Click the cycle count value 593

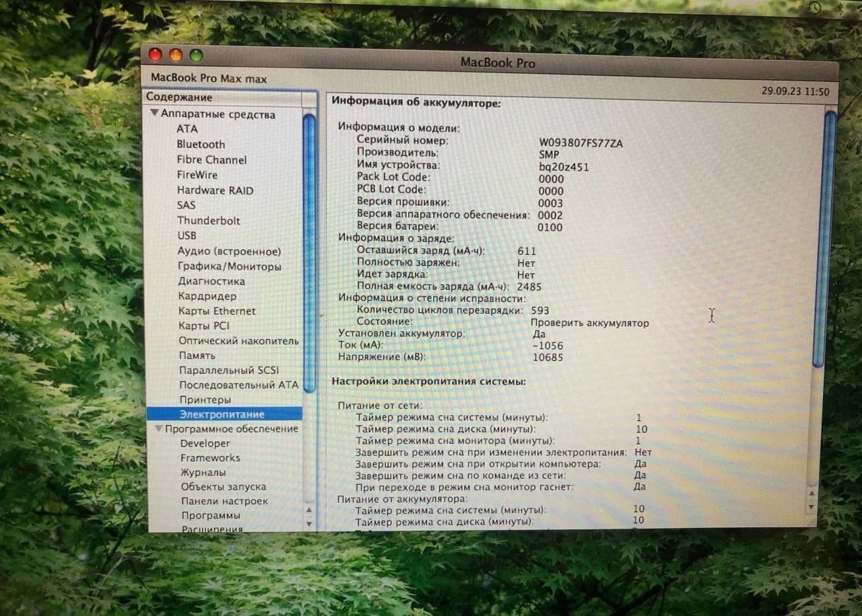[539, 310]
